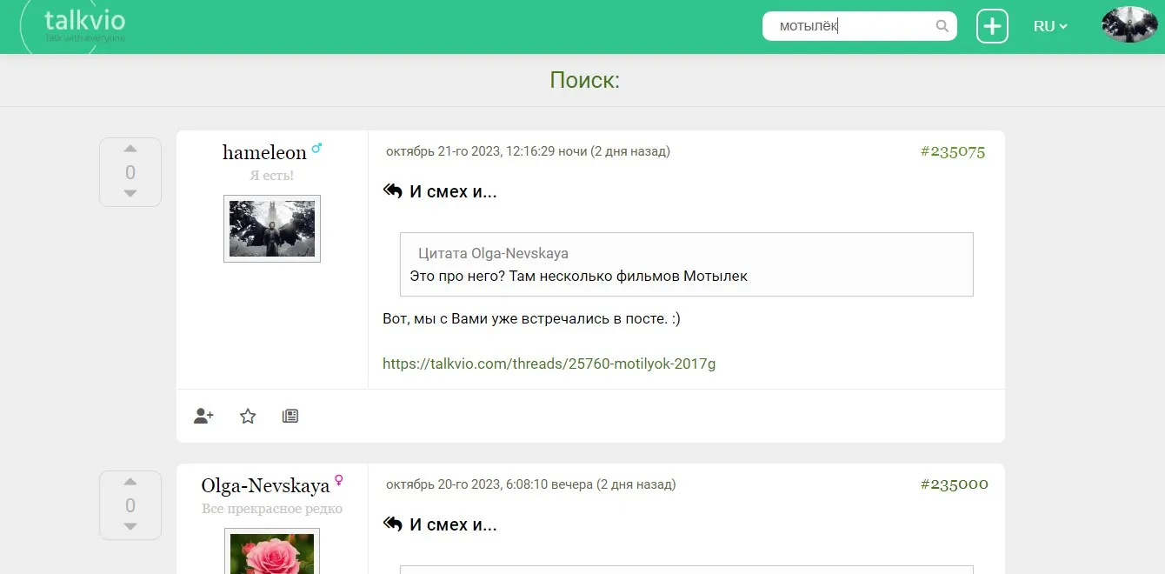Click reply arrow icon in Olga-Nevskaya's post

click(x=393, y=524)
